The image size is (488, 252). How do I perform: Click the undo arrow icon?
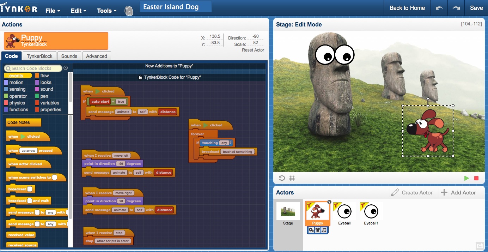pyautogui.click(x=439, y=8)
